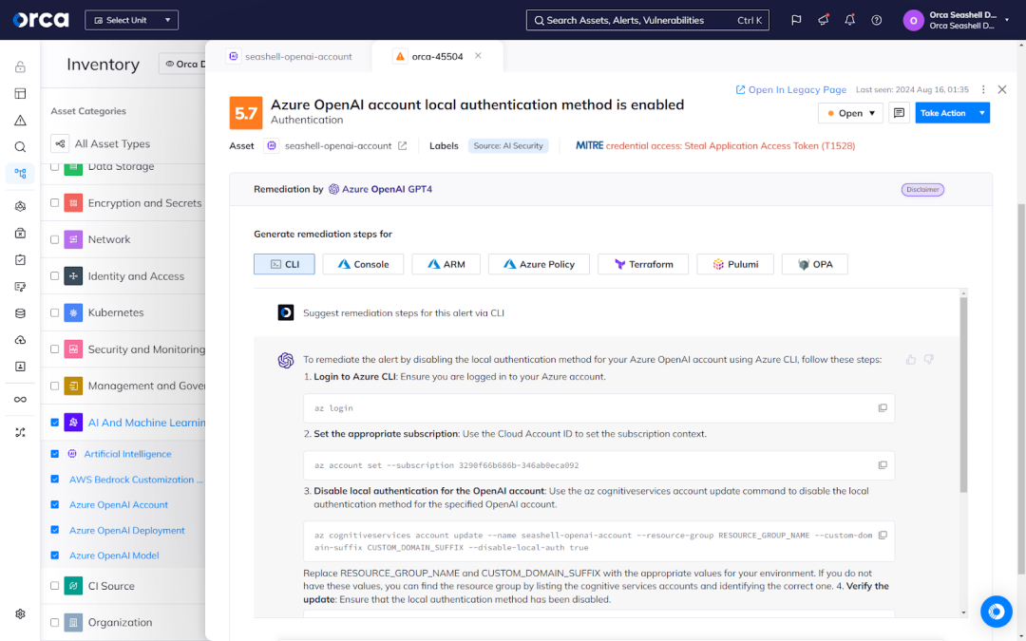The width and height of the screenshot is (1026, 641).
Task: Expand the user account menu arrow
Action: point(1007,20)
